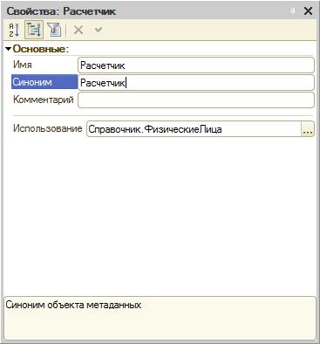Select the Использование property label
This screenshot has height=344, width=320.
tap(48, 128)
